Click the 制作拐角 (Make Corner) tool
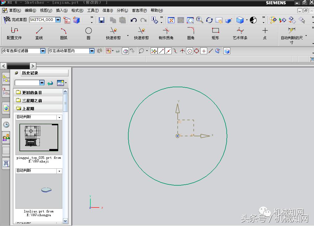This screenshot has width=314, height=226. tap(166, 33)
